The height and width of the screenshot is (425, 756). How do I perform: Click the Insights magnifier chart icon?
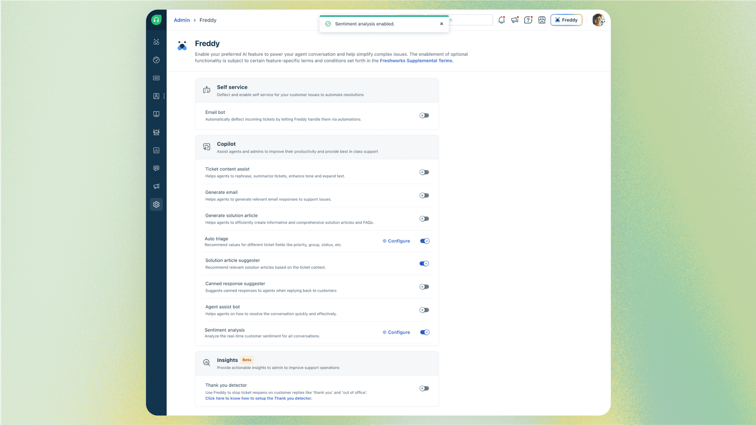point(207,362)
